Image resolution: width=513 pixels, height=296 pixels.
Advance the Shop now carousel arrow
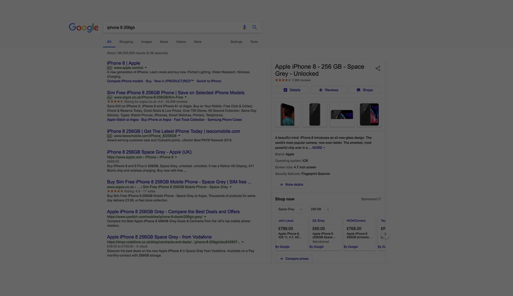coord(385,234)
